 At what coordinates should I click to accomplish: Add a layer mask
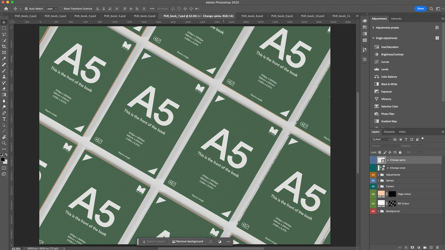click(412, 247)
